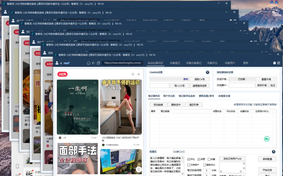Screen dimensions: 283x176
Task: Click the green circular arrow icon beside the note list
Action: point(266,139)
